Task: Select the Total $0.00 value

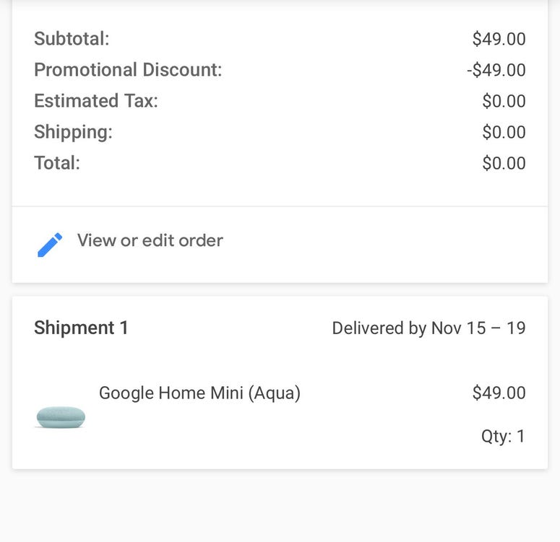Action: [504, 163]
